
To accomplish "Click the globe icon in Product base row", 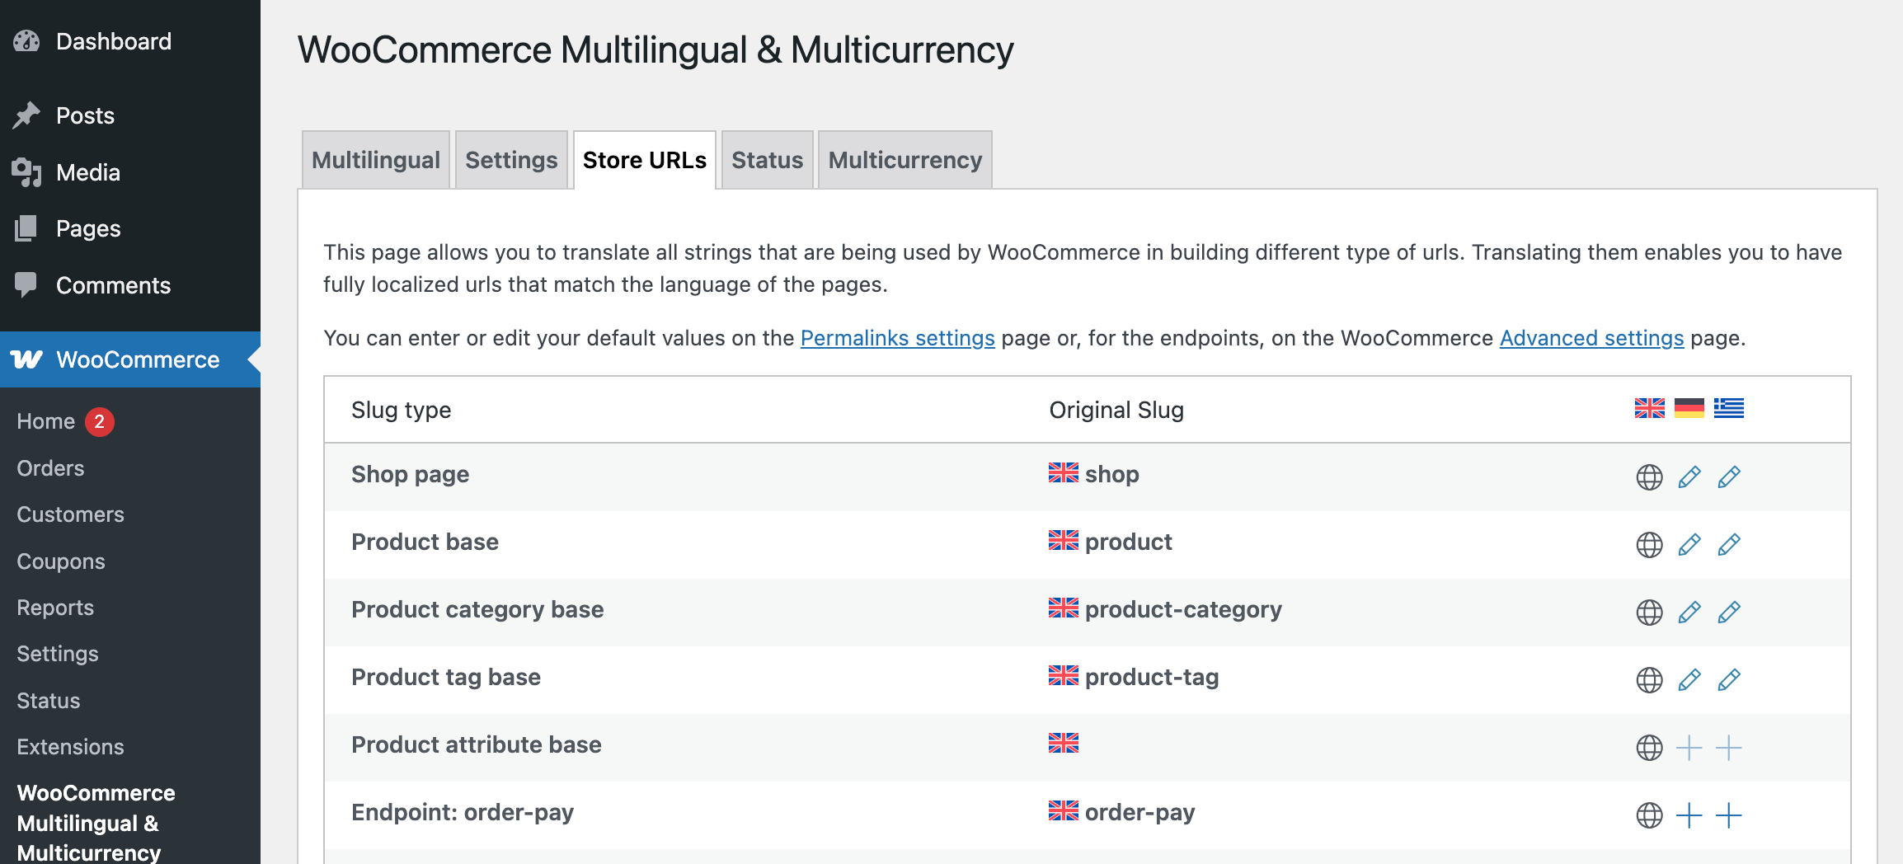I will point(1649,544).
